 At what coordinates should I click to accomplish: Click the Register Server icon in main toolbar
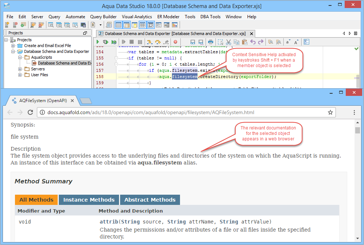pos(7,24)
